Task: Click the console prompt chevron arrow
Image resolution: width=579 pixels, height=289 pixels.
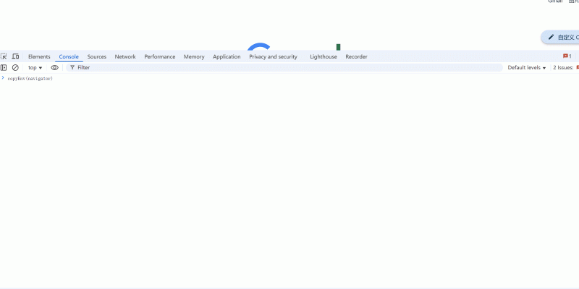Action: (x=3, y=78)
